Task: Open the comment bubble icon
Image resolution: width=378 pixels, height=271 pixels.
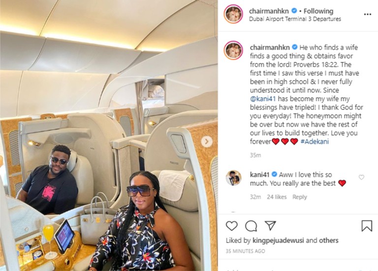Action: [251, 226]
